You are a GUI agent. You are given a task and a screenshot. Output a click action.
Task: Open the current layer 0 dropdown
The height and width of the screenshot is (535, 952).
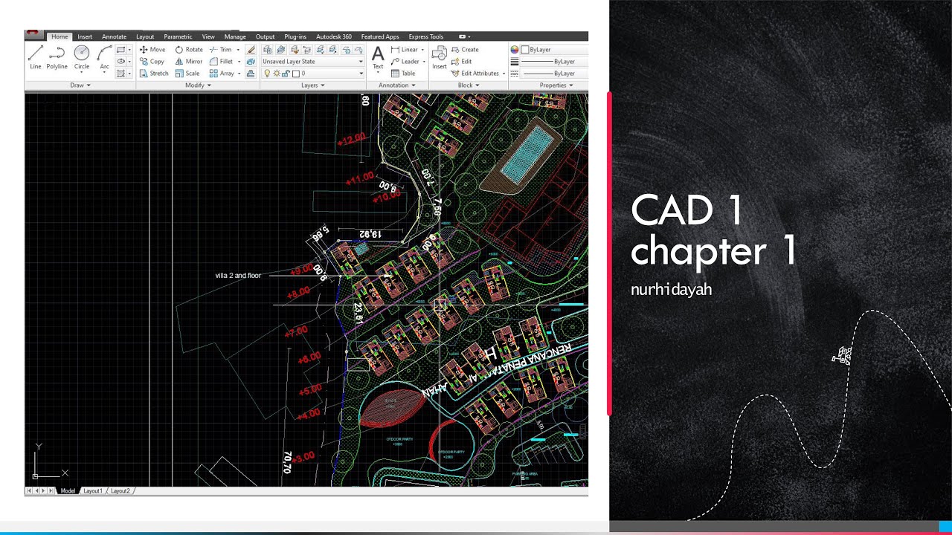(x=312, y=74)
